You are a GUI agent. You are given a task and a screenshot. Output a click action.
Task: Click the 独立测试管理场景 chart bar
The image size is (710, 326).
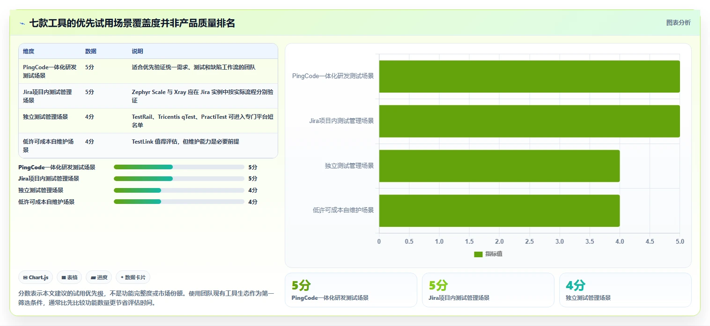pyautogui.click(x=499, y=166)
